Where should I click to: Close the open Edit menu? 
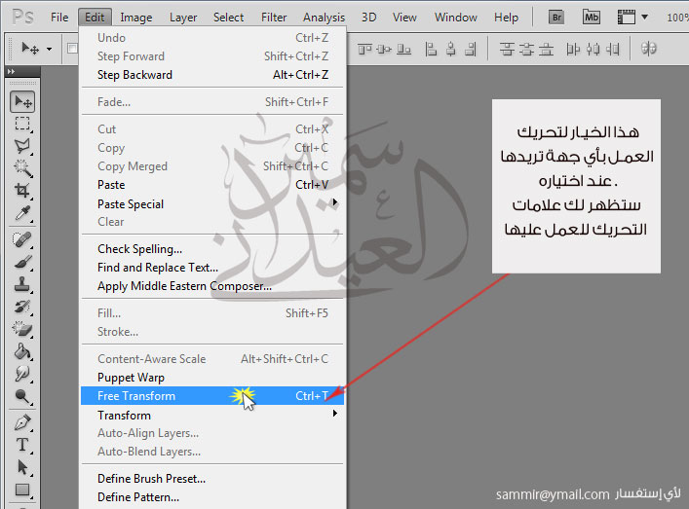pyautogui.click(x=95, y=18)
